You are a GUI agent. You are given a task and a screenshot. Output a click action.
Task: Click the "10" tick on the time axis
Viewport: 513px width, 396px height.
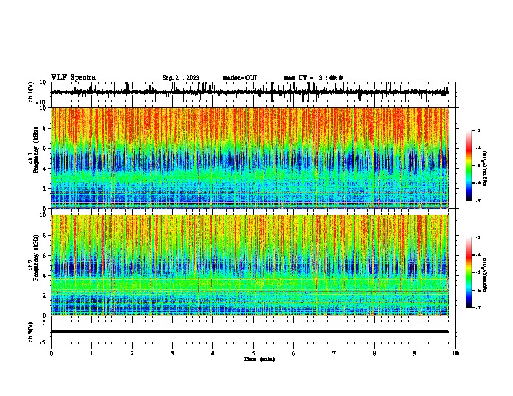click(455, 353)
